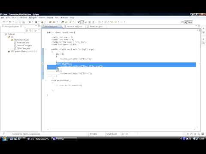Click the system tray clock
The width and height of the screenshot is (206, 154).
202,139
